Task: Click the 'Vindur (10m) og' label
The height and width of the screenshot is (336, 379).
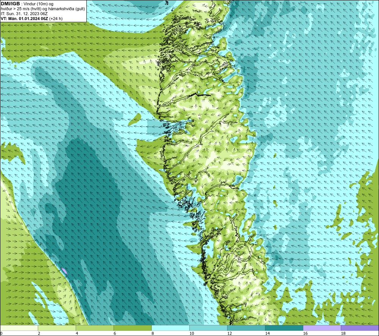Action: [x=38, y=4]
